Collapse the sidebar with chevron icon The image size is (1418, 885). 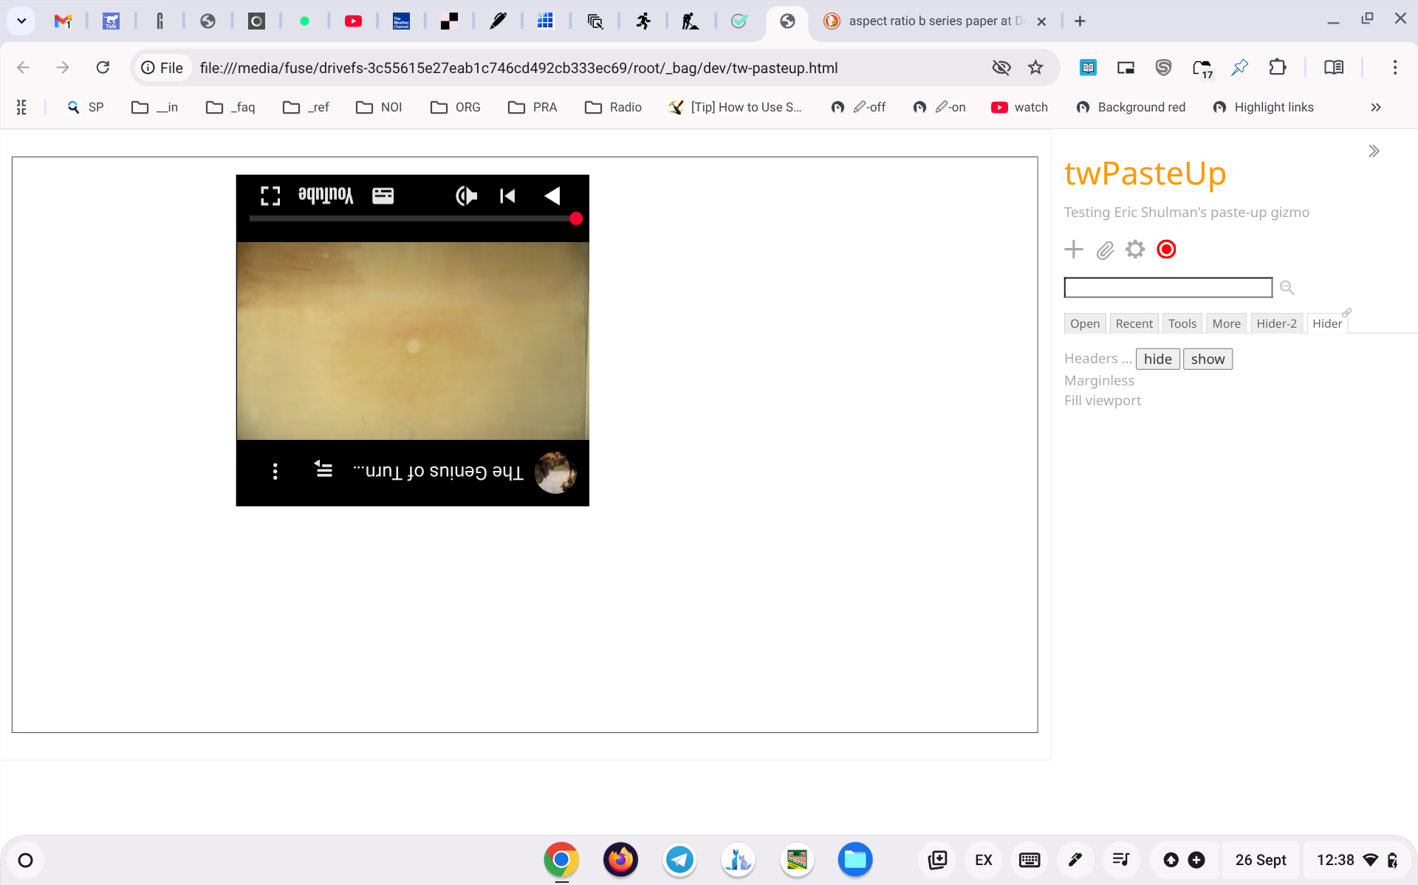1373,151
